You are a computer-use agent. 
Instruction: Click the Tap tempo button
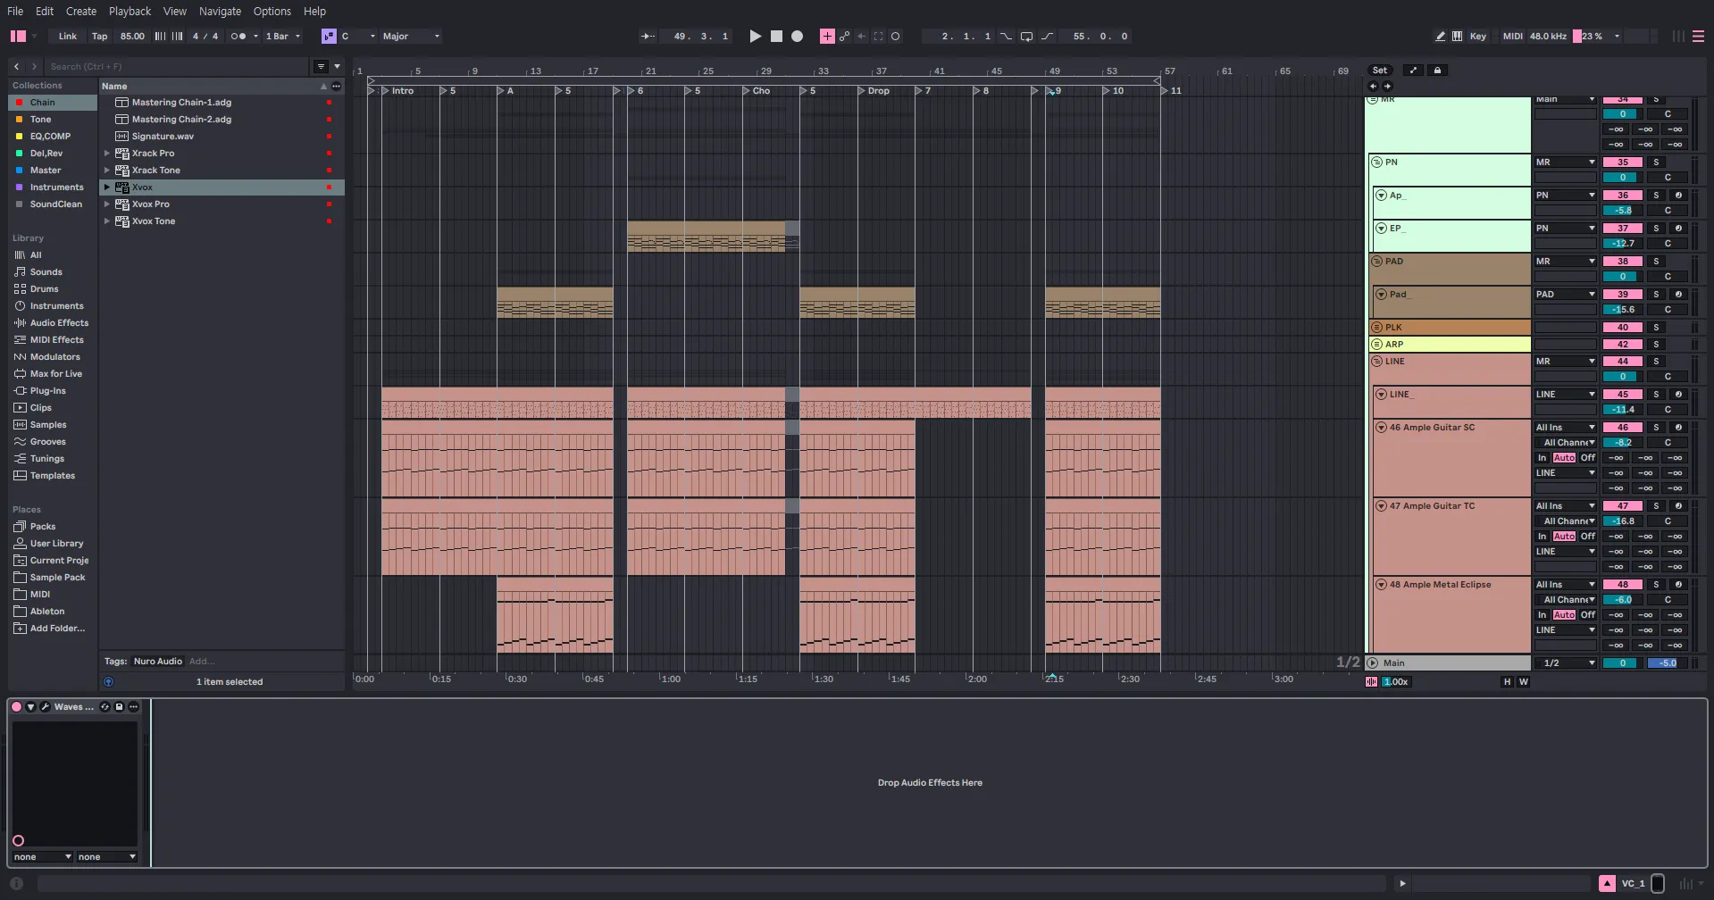pos(99,37)
